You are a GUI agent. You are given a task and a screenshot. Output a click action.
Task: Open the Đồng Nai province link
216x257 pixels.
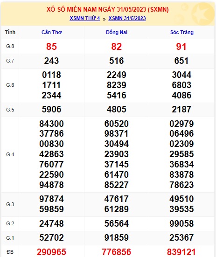tap(117, 32)
